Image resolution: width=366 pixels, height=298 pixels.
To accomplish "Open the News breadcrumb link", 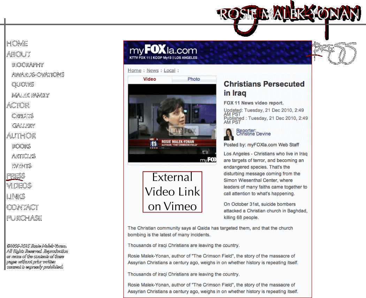I will pyautogui.click(x=153, y=71).
